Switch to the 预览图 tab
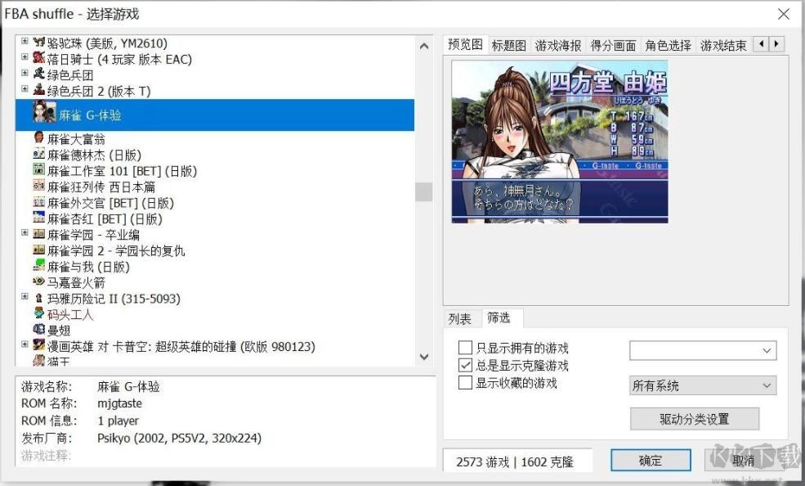Image resolution: width=805 pixels, height=486 pixels. (x=465, y=44)
